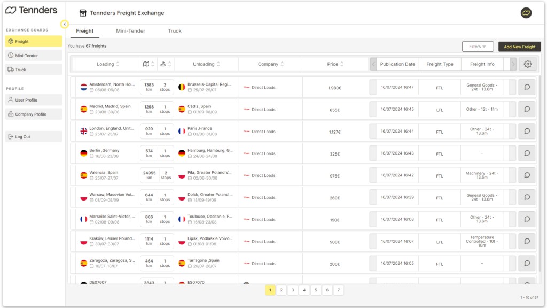Select the Cádiz, Spain unloading cell
This screenshot has height=308, width=547.
[x=206, y=109]
